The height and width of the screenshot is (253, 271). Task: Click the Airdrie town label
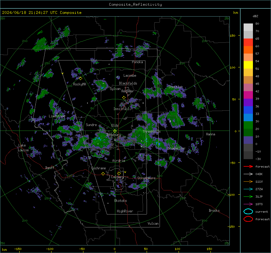point(119,161)
